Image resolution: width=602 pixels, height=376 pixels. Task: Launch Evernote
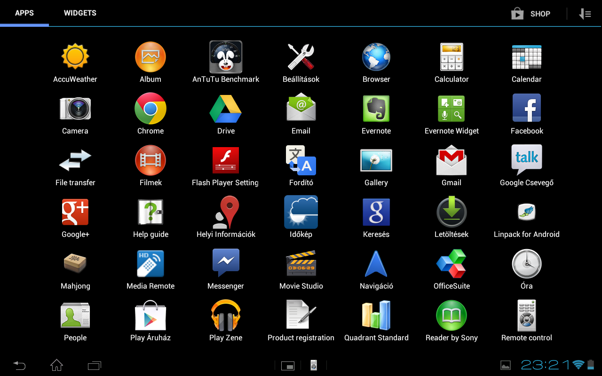[x=376, y=114]
